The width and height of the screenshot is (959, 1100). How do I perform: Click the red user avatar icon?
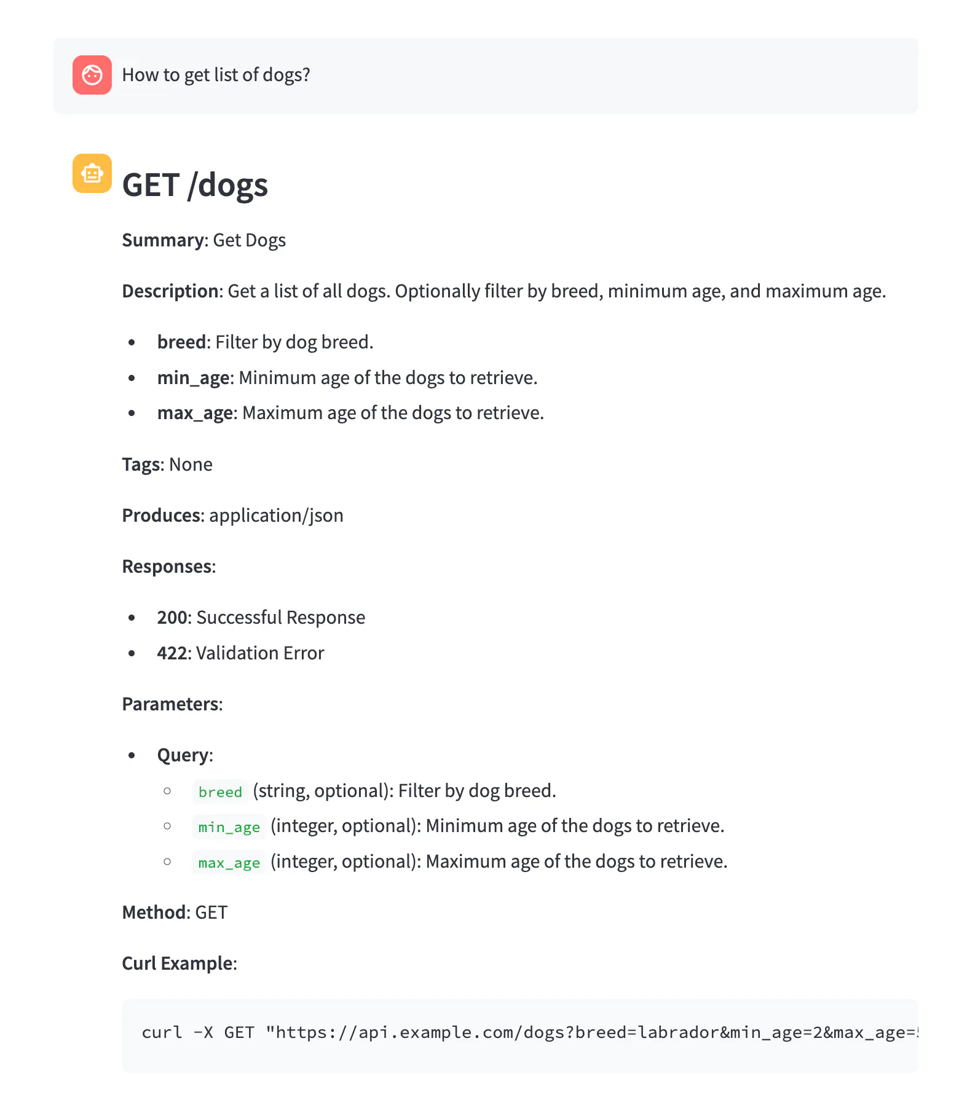[x=92, y=75]
